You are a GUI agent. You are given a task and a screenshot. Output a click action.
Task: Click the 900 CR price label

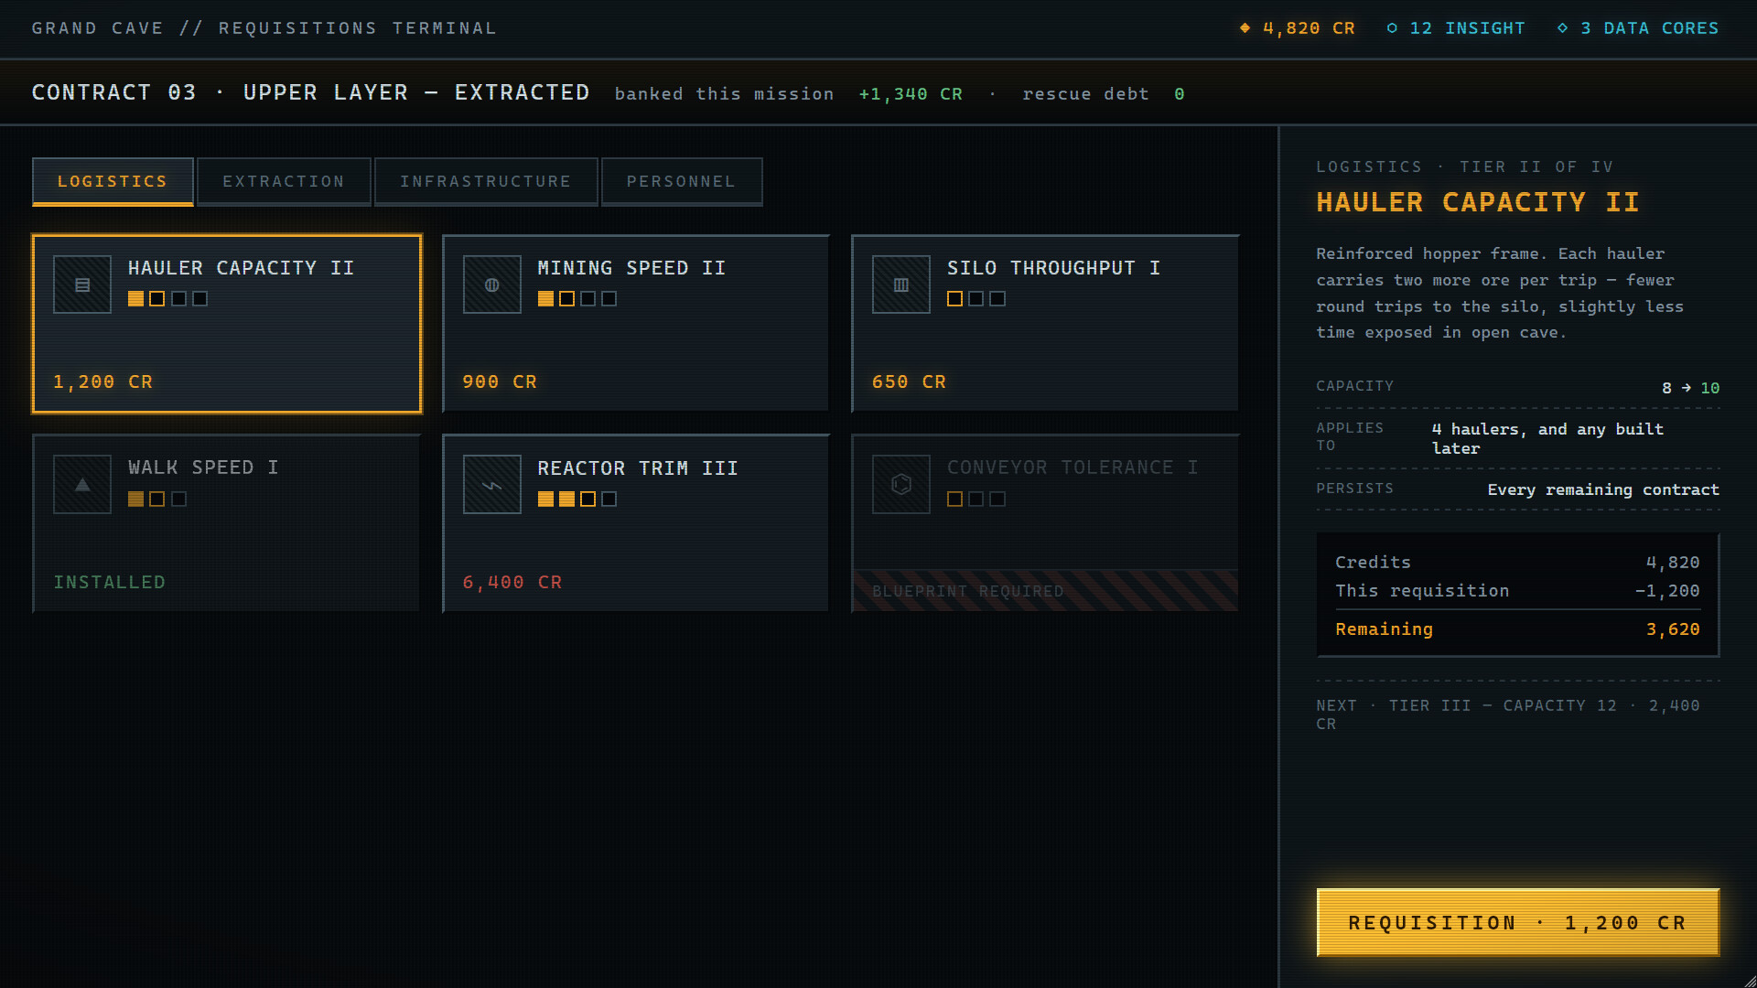pyautogui.click(x=500, y=381)
